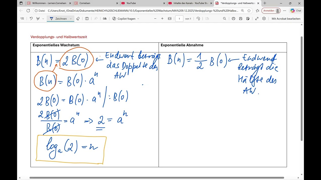Click the scroll up arrow
Image resolution: width=321 pixels, height=180 pixels.
pyautogui.click(x=302, y=24)
